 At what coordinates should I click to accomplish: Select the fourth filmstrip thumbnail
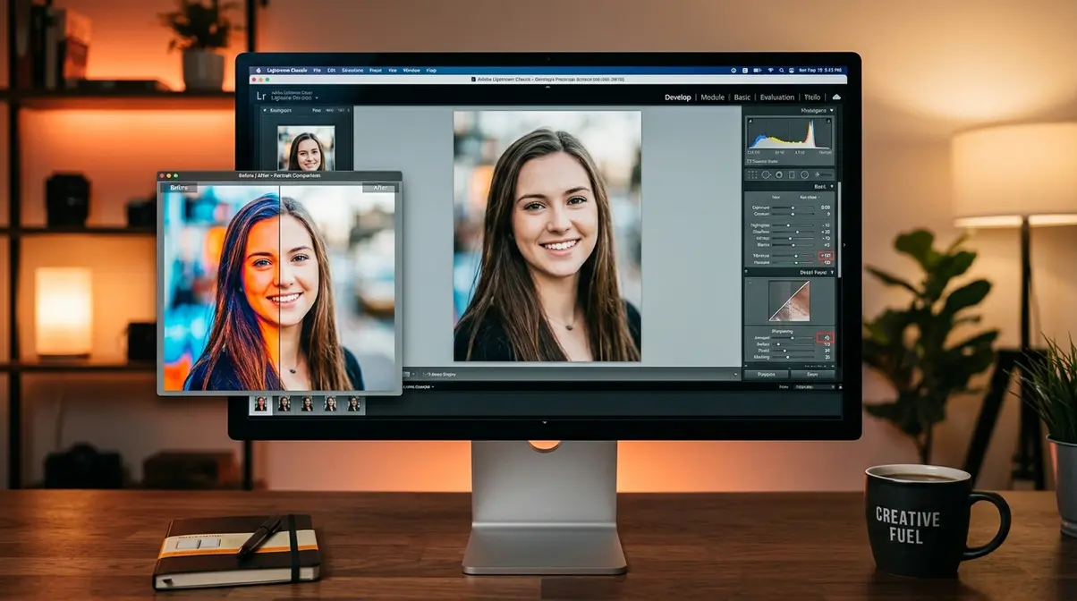pos(330,403)
